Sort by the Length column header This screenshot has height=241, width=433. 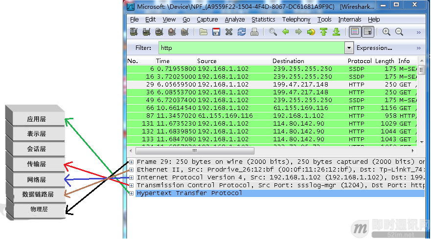pyautogui.click(x=385, y=61)
